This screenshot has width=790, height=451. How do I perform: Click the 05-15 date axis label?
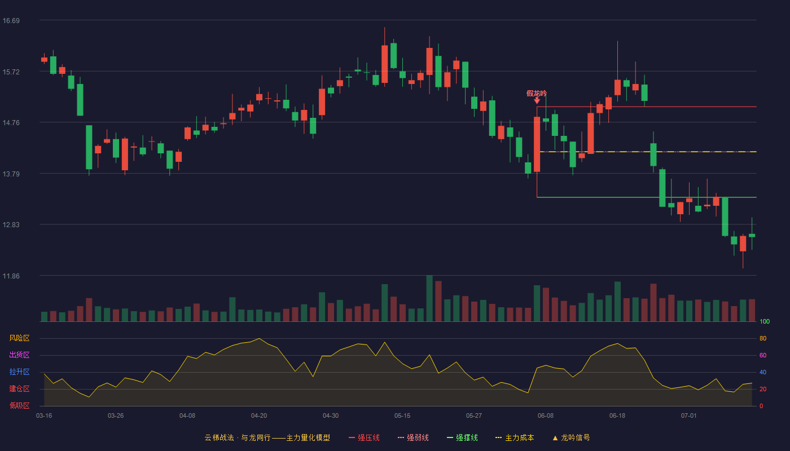(402, 415)
